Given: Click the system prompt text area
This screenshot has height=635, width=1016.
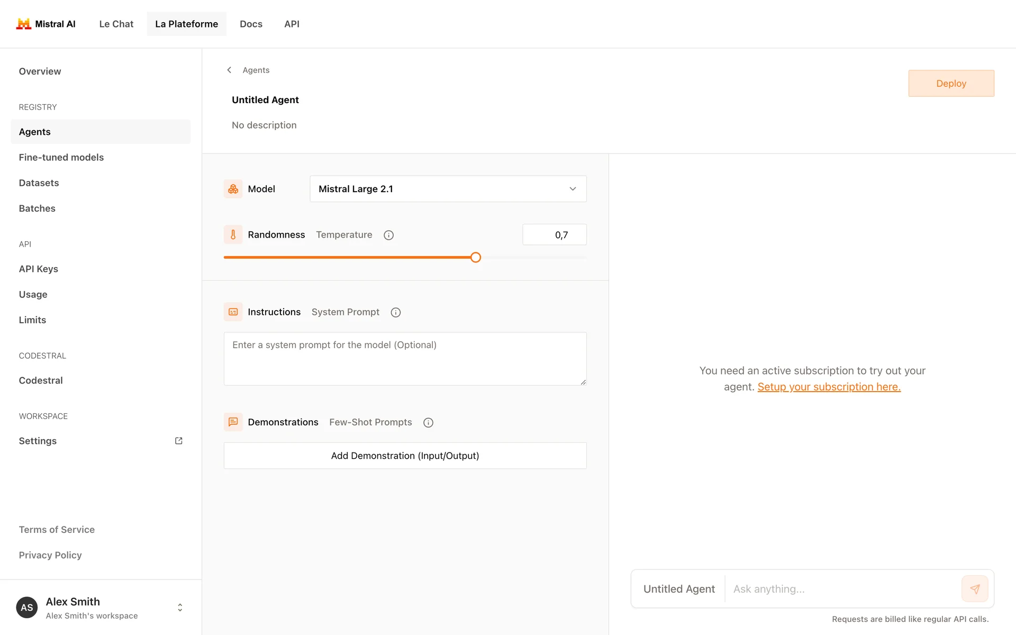Looking at the screenshot, I should click(x=405, y=359).
